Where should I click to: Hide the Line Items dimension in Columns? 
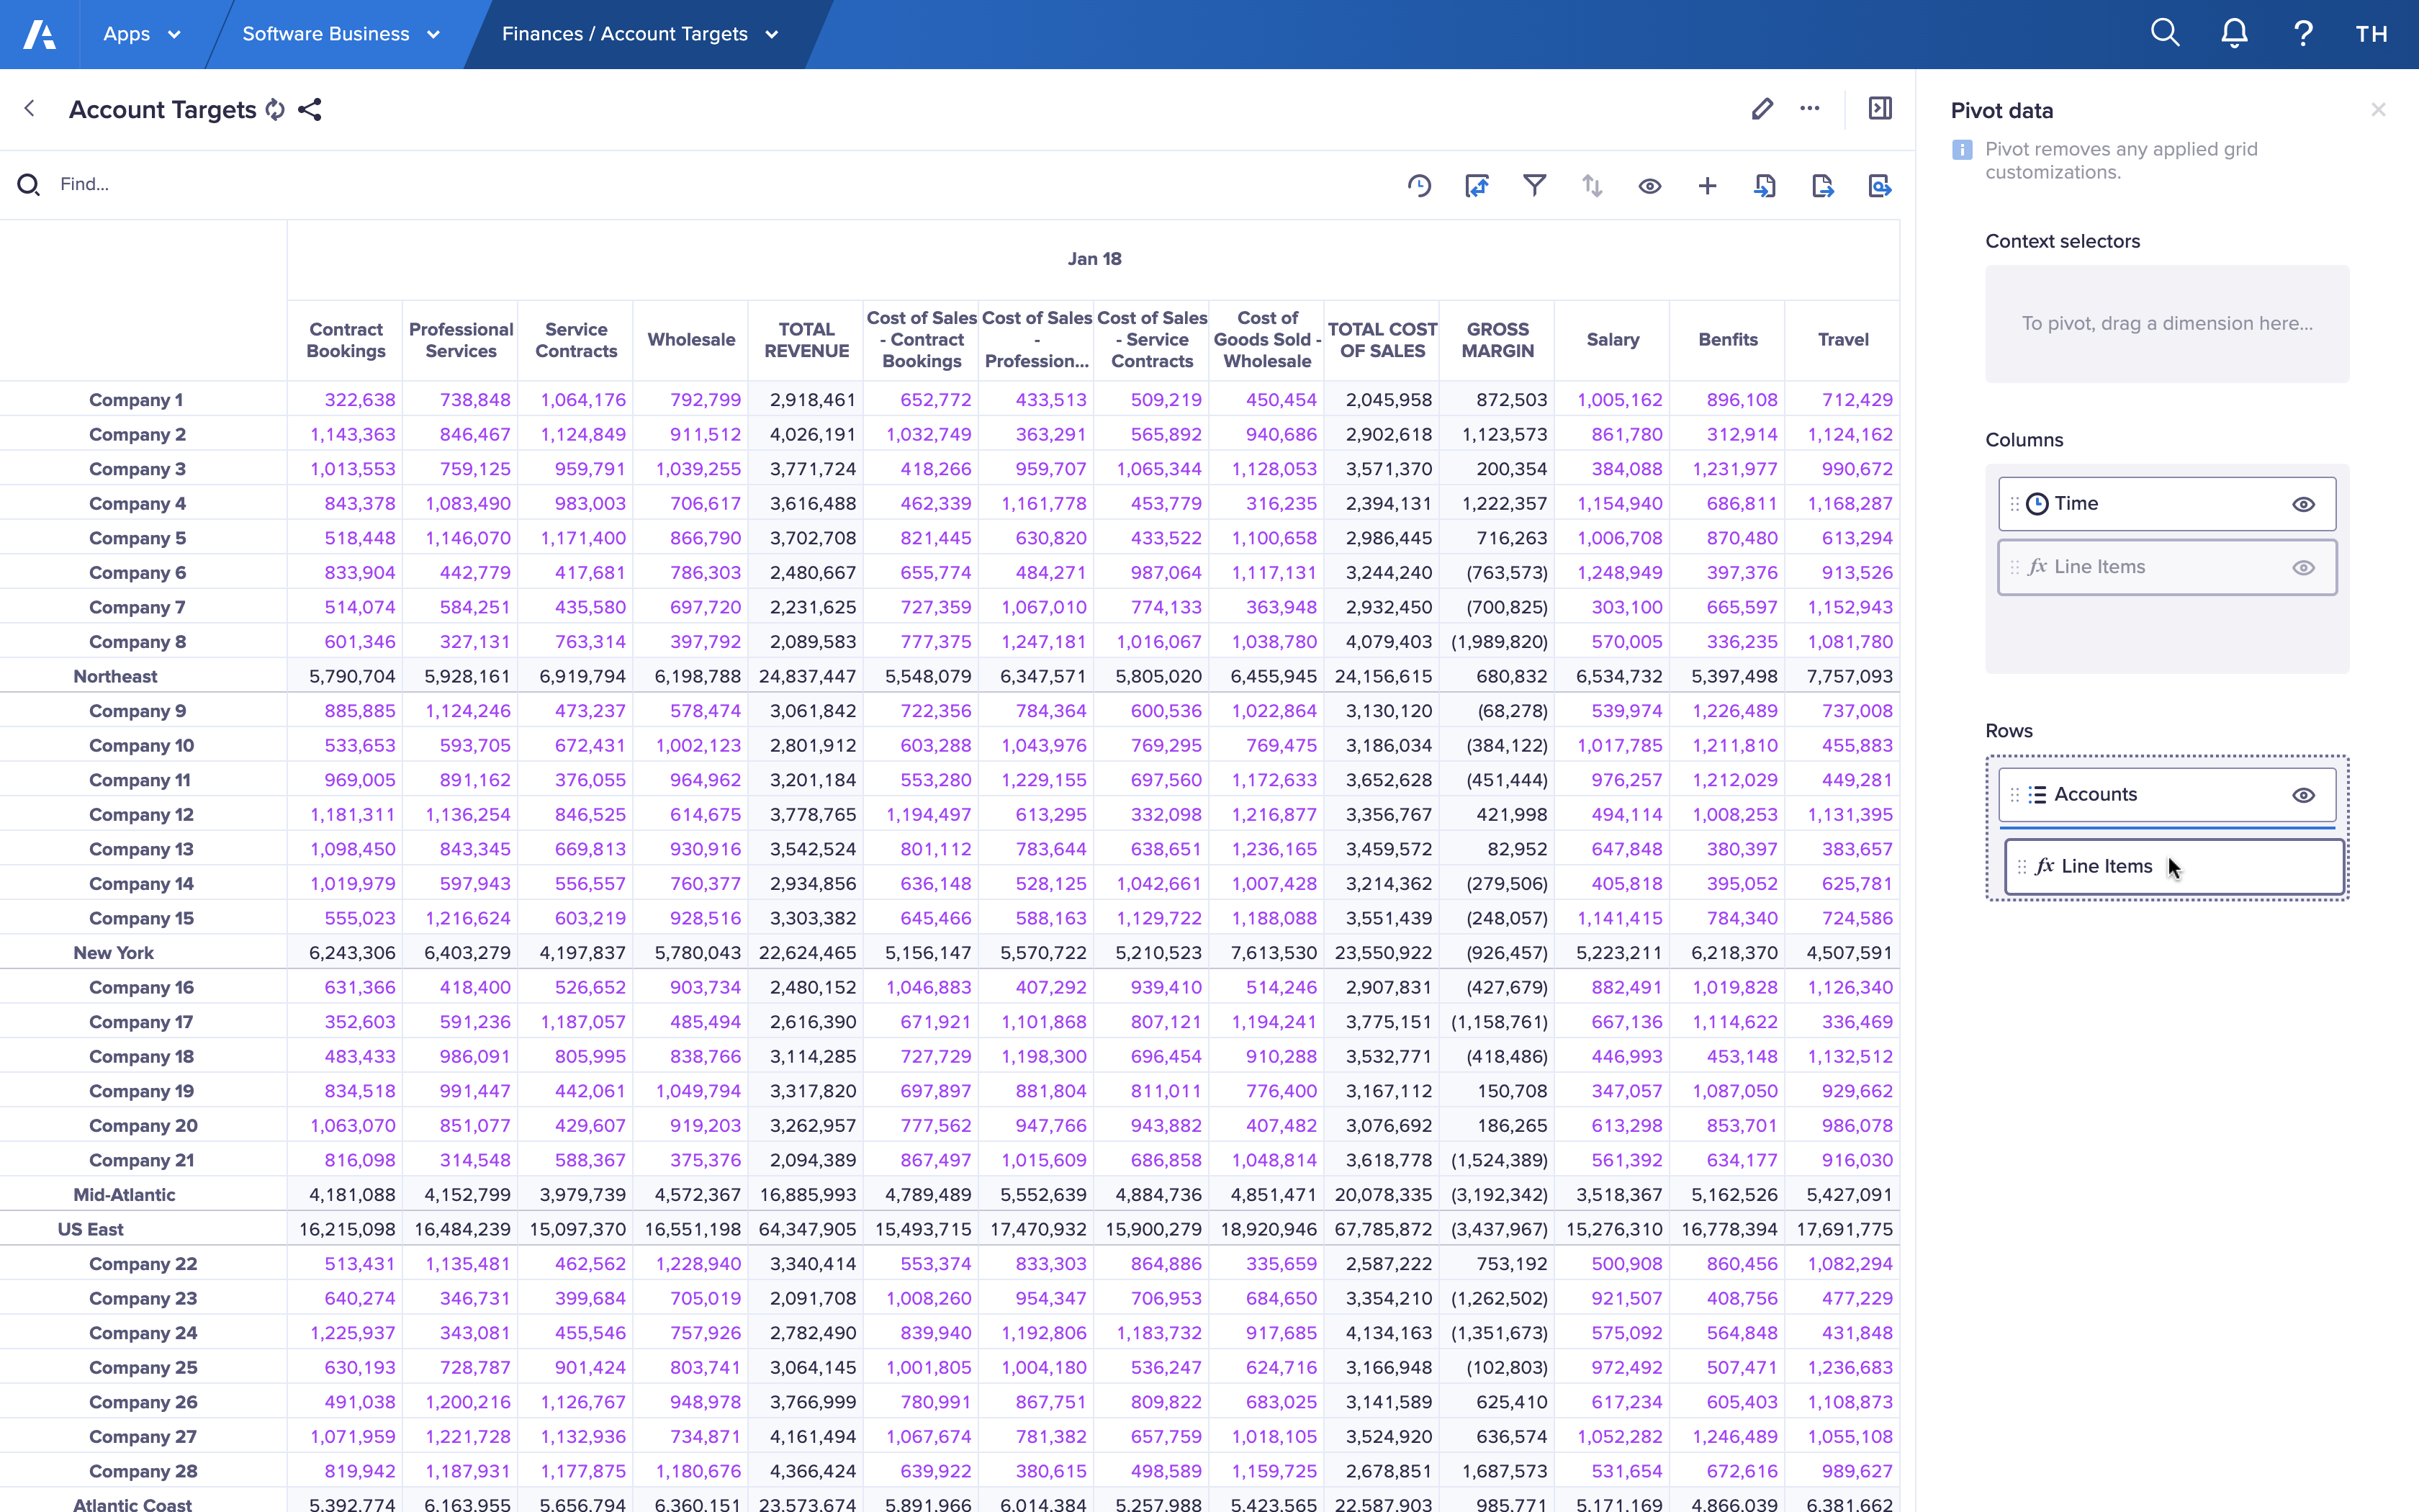(x=2304, y=567)
